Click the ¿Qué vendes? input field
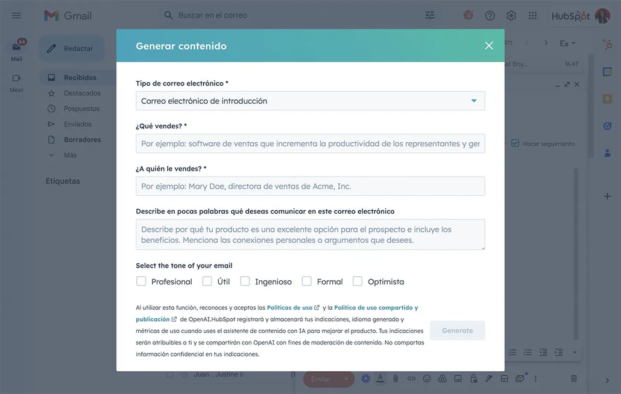This screenshot has height=394, width=621. coord(310,143)
